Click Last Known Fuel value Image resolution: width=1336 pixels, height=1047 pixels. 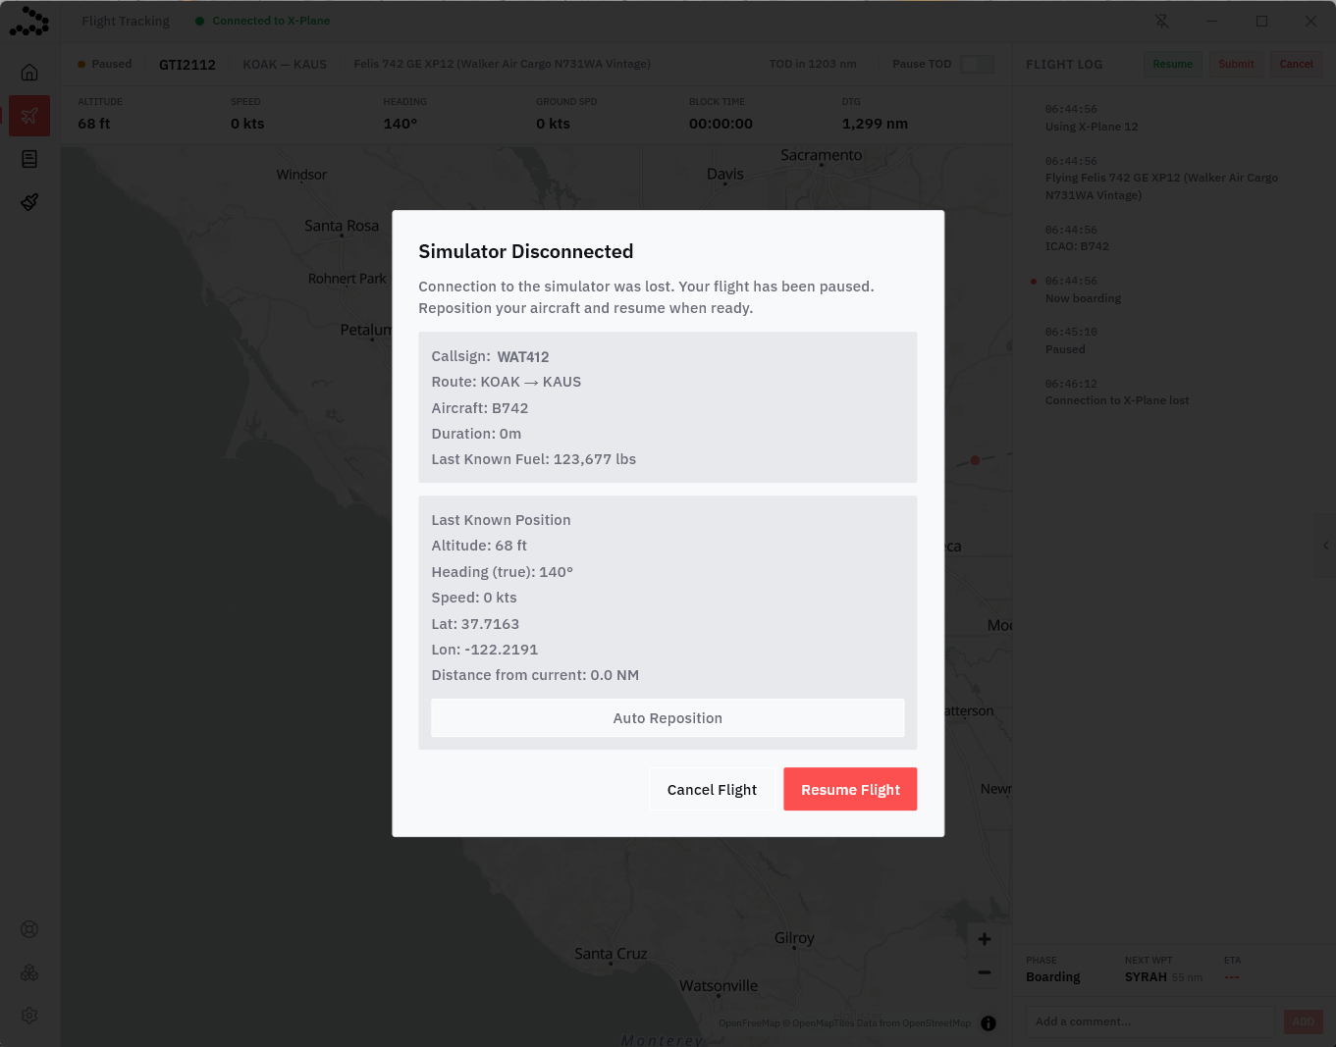(x=595, y=459)
